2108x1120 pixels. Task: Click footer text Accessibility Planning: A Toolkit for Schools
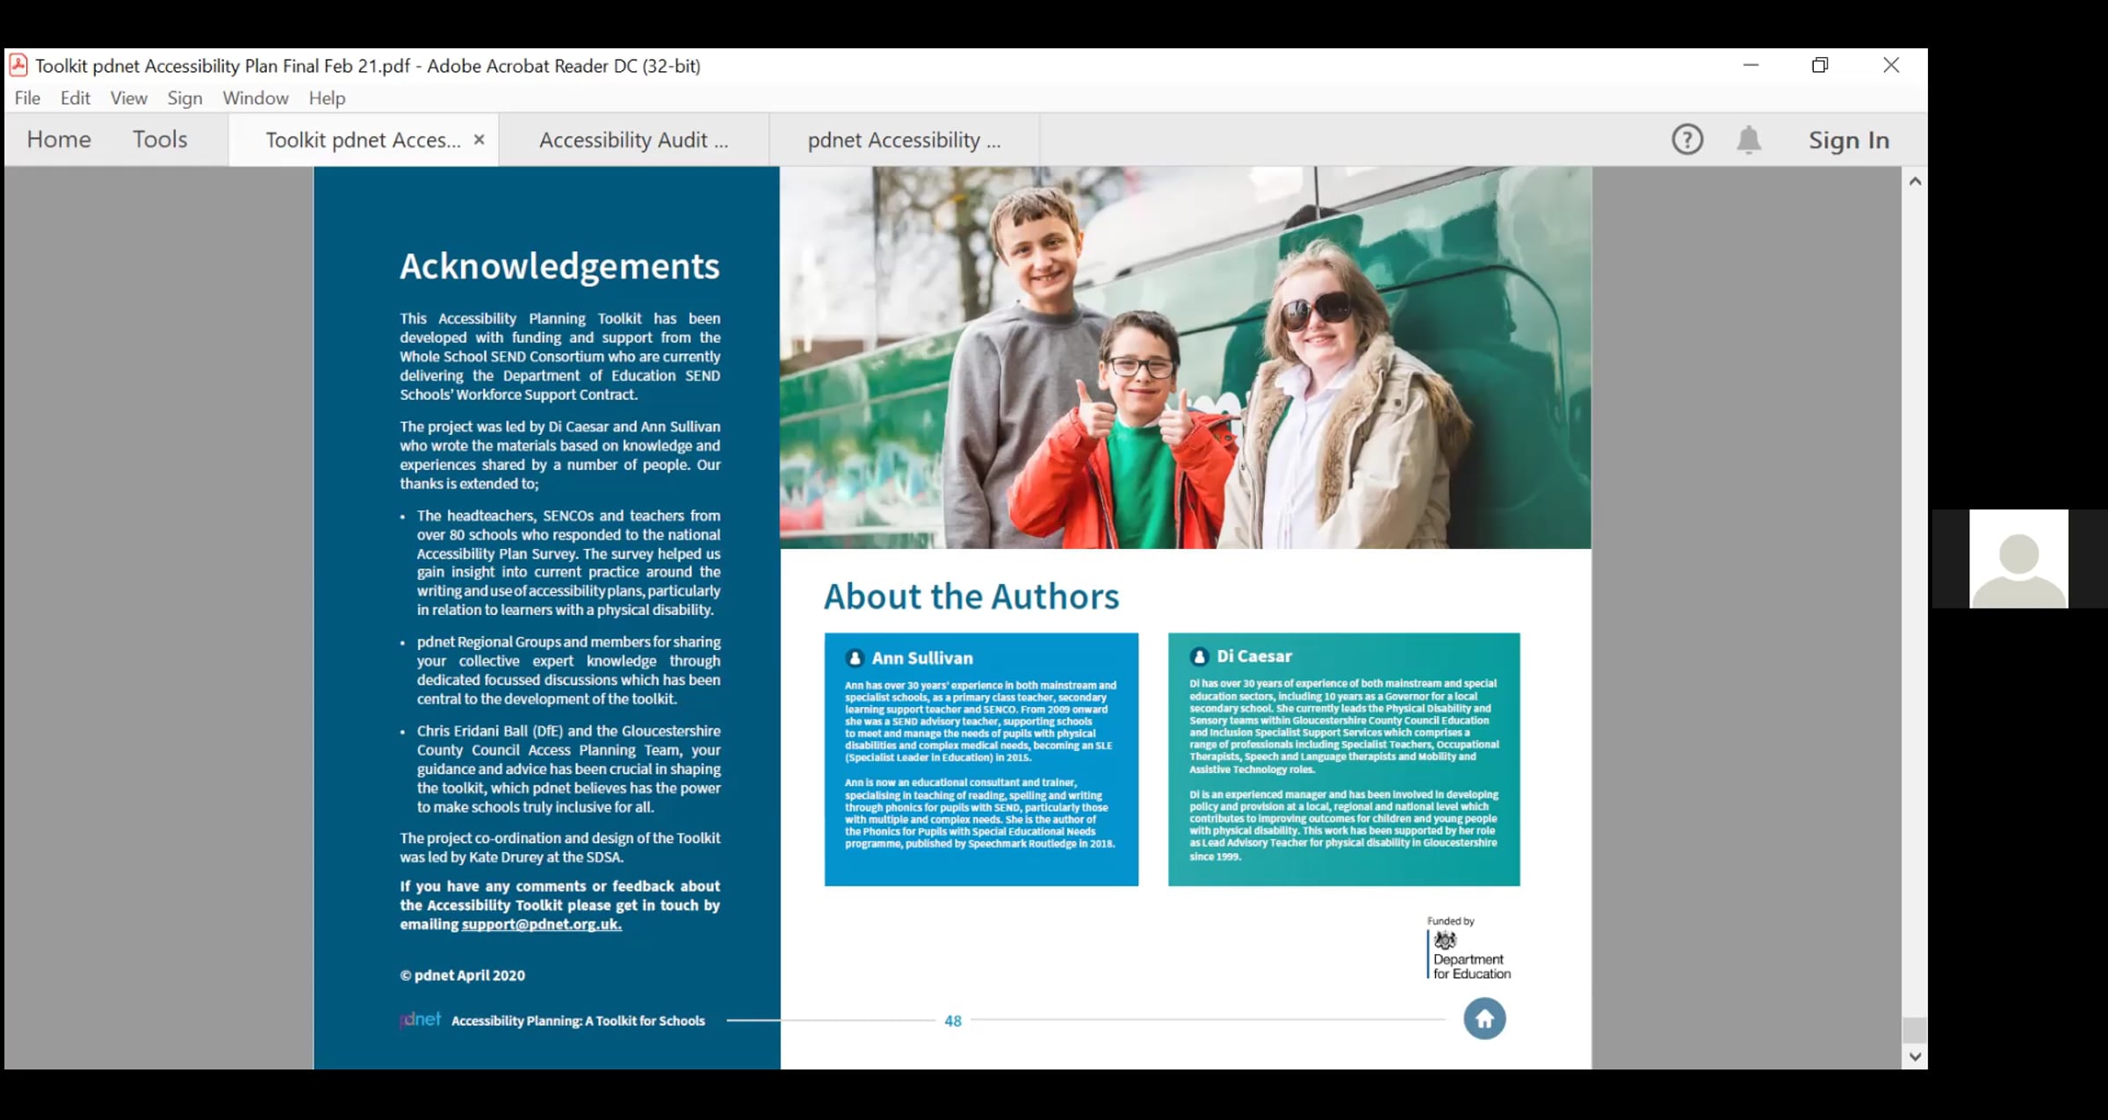578,1021
